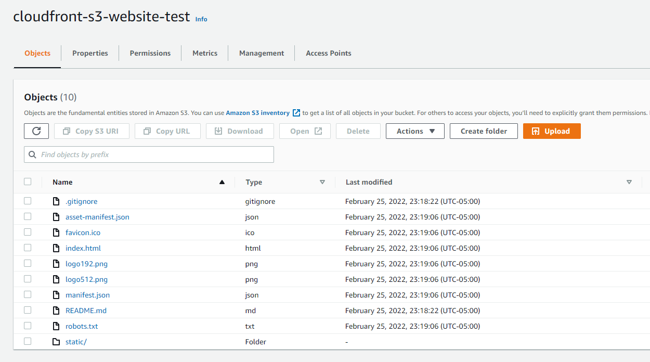Viewport: 650px width, 362px height.
Task: Open the Access Points tab
Action: coord(329,53)
